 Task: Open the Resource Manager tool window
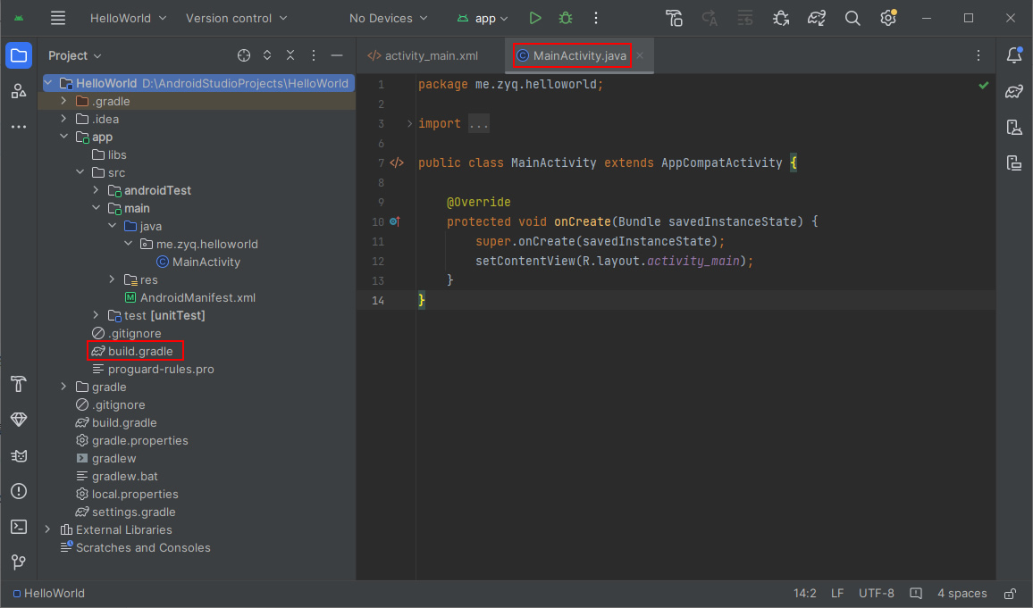pyautogui.click(x=19, y=91)
